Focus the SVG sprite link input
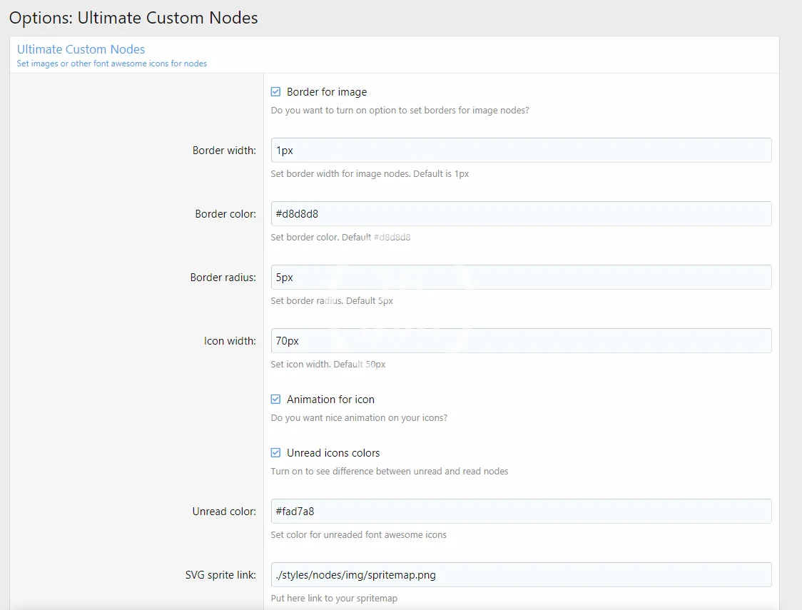This screenshot has height=610, width=802. (x=521, y=575)
